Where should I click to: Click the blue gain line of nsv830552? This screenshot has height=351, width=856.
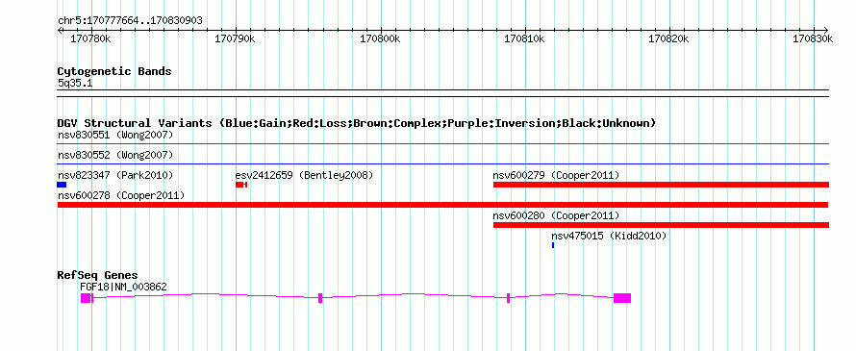442,163
